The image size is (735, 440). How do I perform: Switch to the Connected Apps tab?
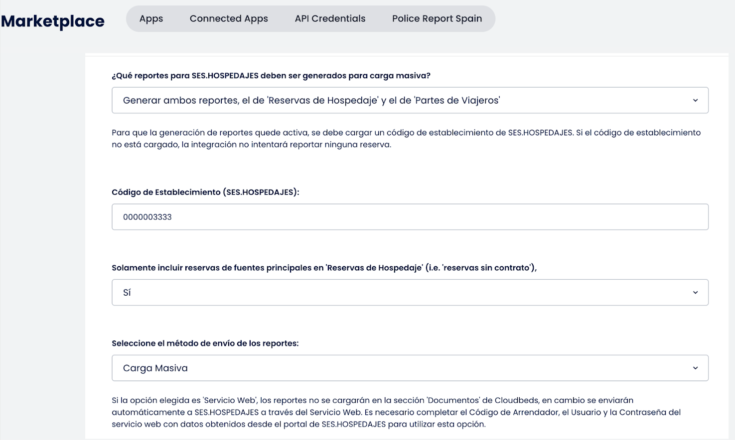pos(229,19)
